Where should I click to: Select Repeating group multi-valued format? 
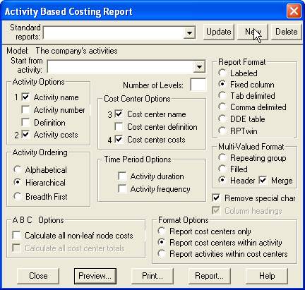pyautogui.click(x=222, y=157)
